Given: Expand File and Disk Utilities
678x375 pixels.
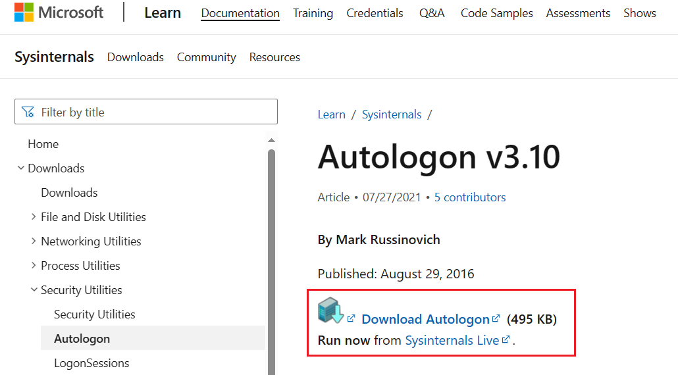Looking at the screenshot, I should coord(34,217).
